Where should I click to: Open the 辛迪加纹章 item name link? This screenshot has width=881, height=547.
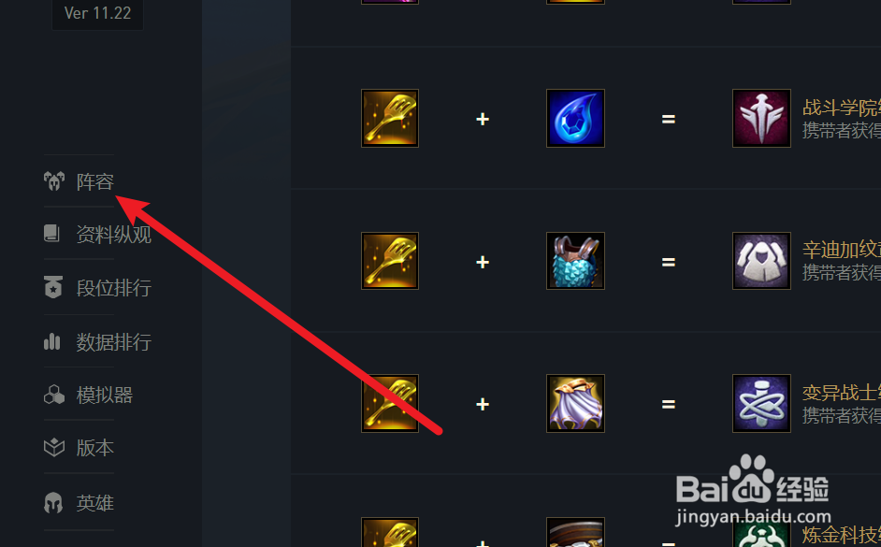pyautogui.click(x=841, y=250)
